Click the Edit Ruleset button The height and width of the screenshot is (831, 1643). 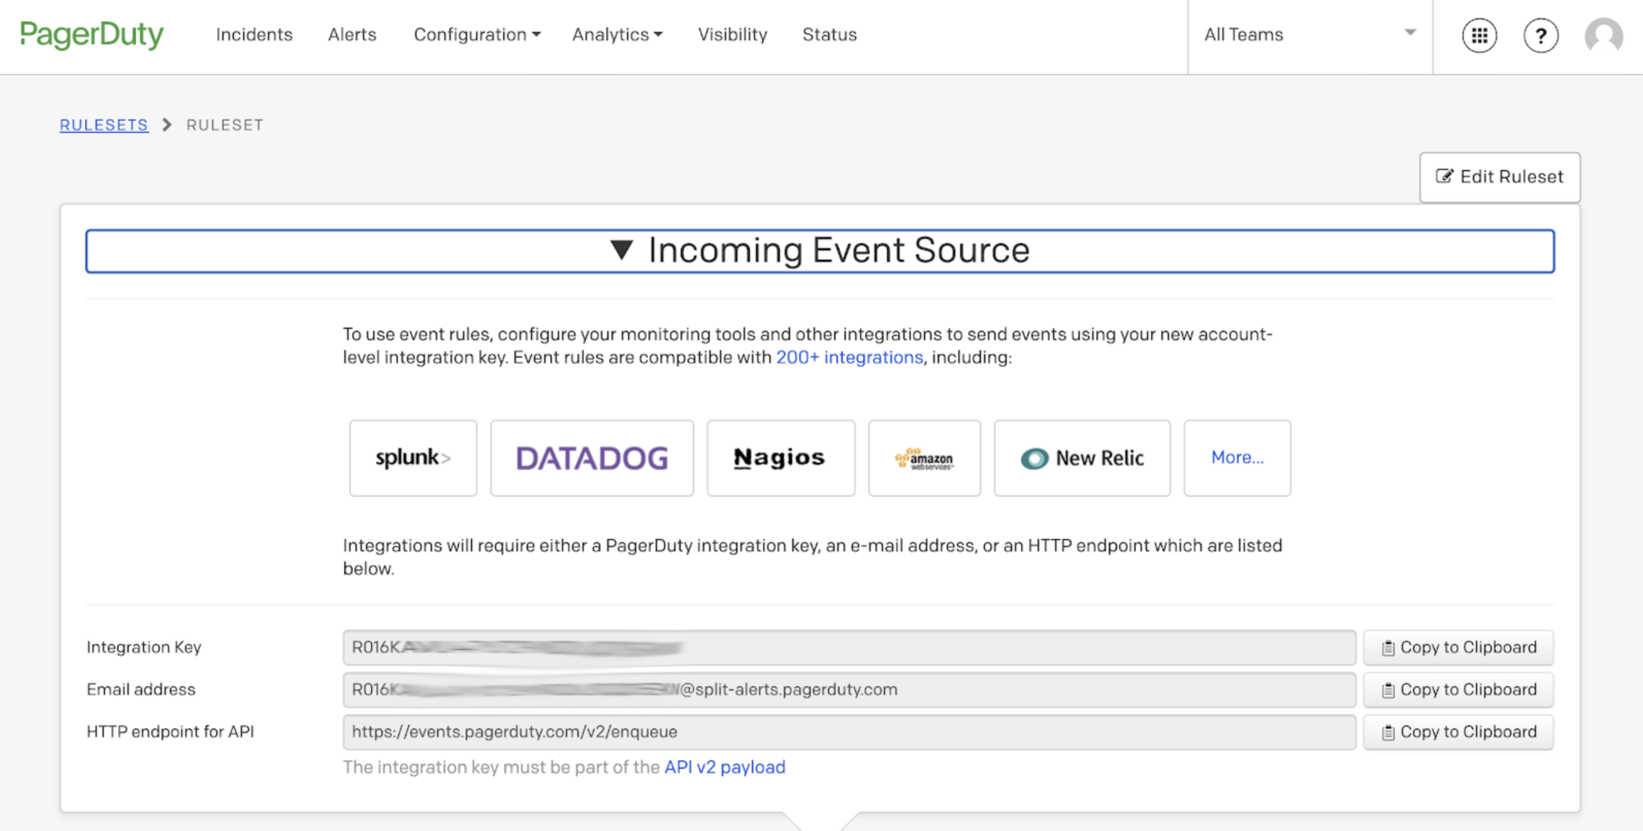(1499, 177)
